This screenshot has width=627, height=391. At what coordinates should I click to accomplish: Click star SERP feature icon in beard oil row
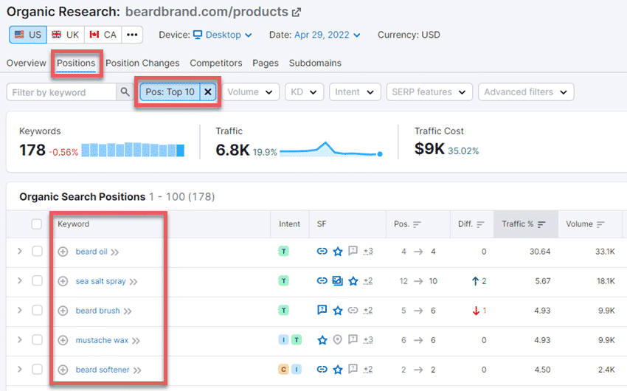(x=338, y=252)
